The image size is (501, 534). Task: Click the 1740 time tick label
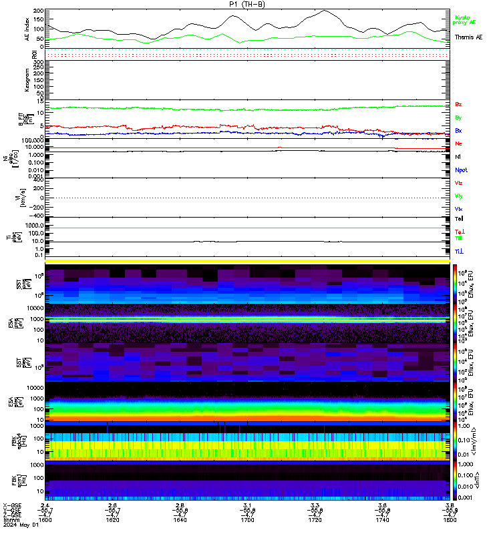pos(382,520)
